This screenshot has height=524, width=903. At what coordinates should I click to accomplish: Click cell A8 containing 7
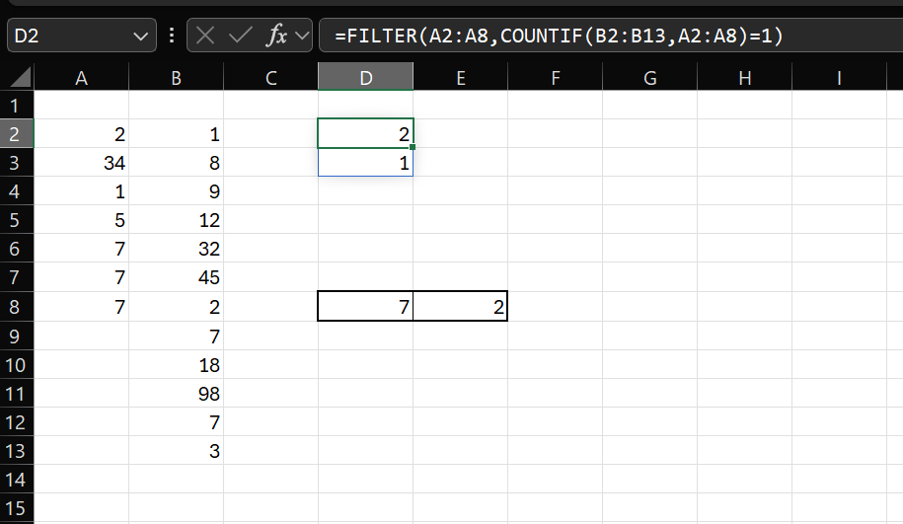point(81,307)
